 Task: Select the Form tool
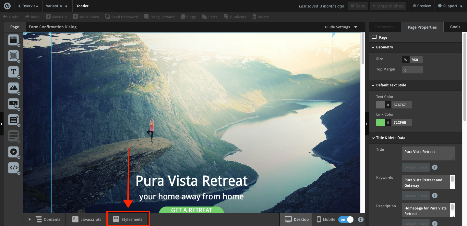(x=13, y=120)
